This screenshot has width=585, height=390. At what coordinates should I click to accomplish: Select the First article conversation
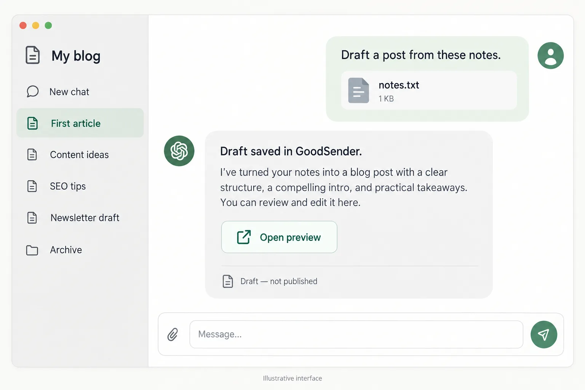(x=80, y=123)
